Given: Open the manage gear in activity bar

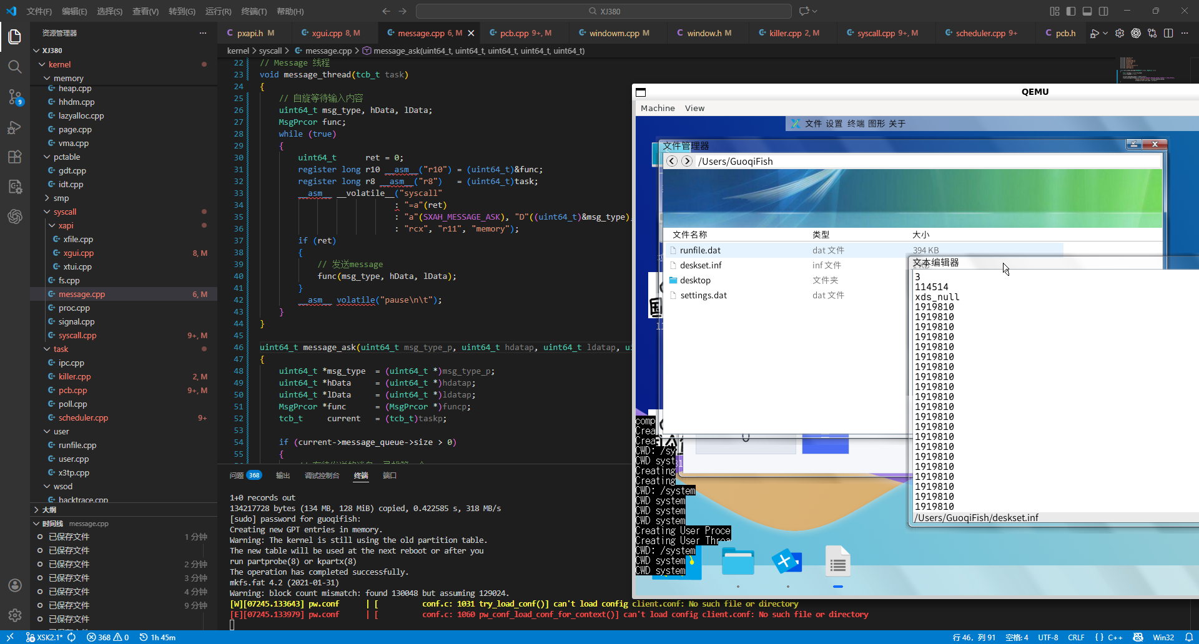Looking at the screenshot, I should coord(15,615).
